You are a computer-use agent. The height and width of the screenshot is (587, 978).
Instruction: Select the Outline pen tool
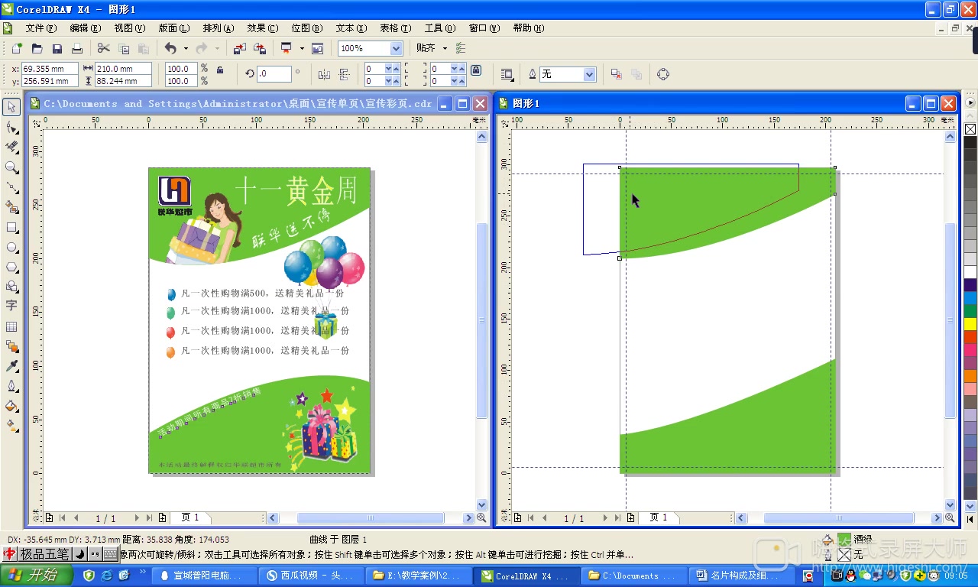tap(11, 386)
